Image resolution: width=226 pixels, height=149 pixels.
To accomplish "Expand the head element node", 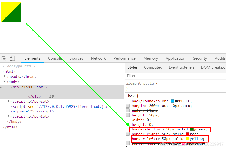I will [x=4, y=76].
